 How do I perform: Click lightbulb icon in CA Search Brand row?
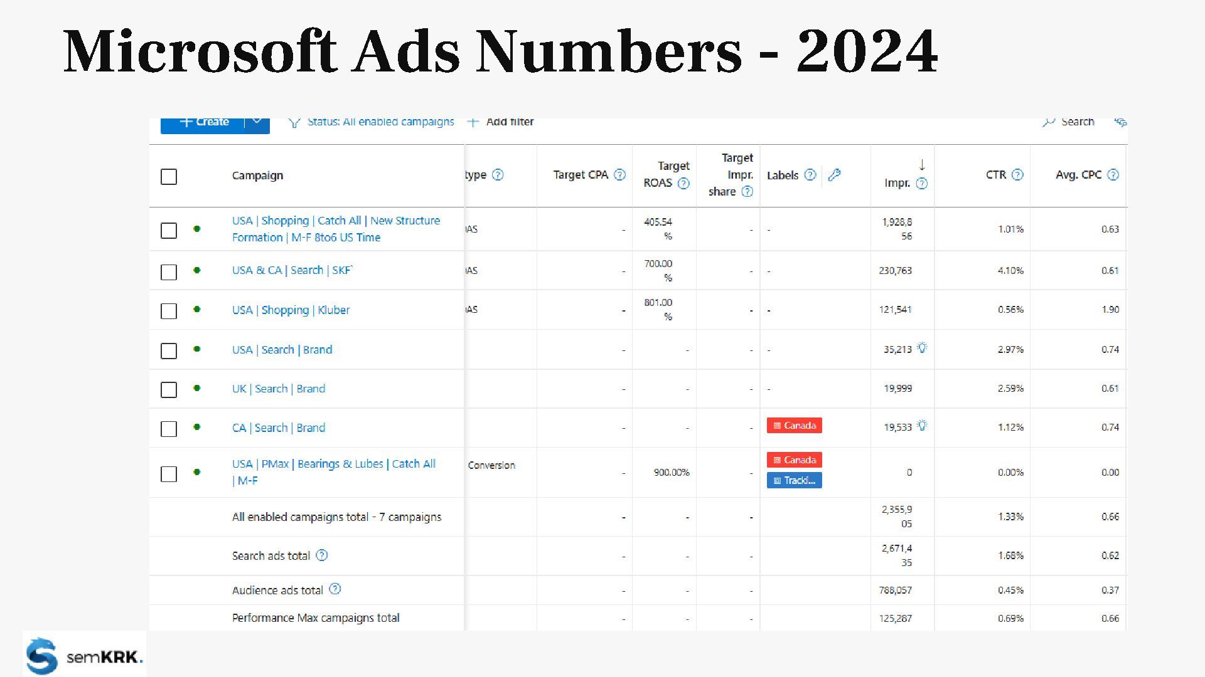921,426
